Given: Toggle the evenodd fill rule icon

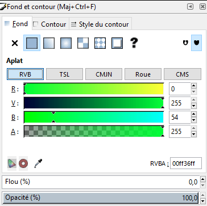Looking at the screenshot, I should coord(185,43).
